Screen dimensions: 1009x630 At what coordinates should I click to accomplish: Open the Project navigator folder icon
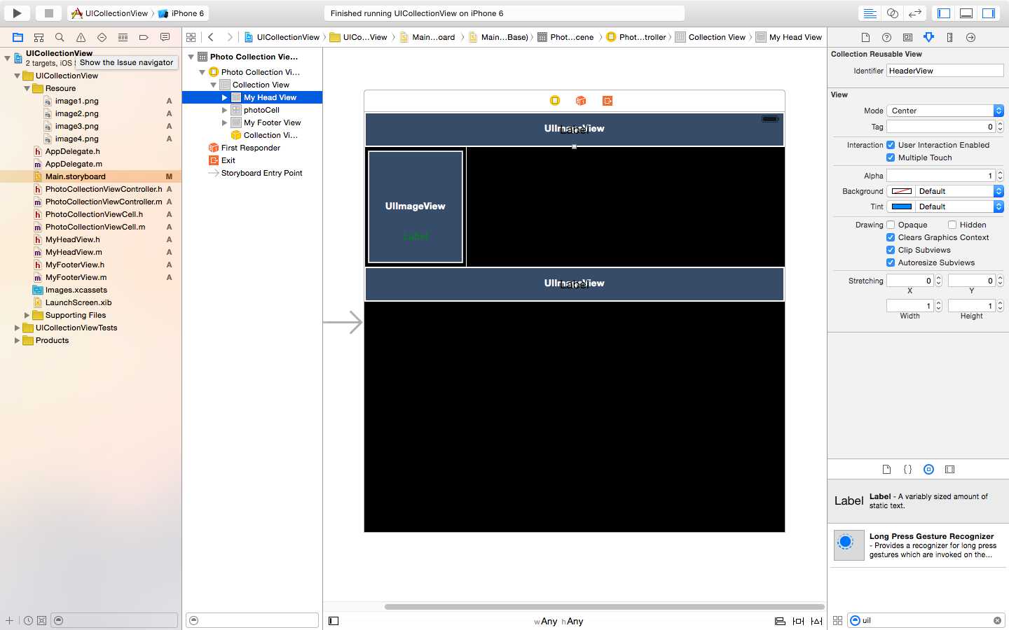point(18,37)
